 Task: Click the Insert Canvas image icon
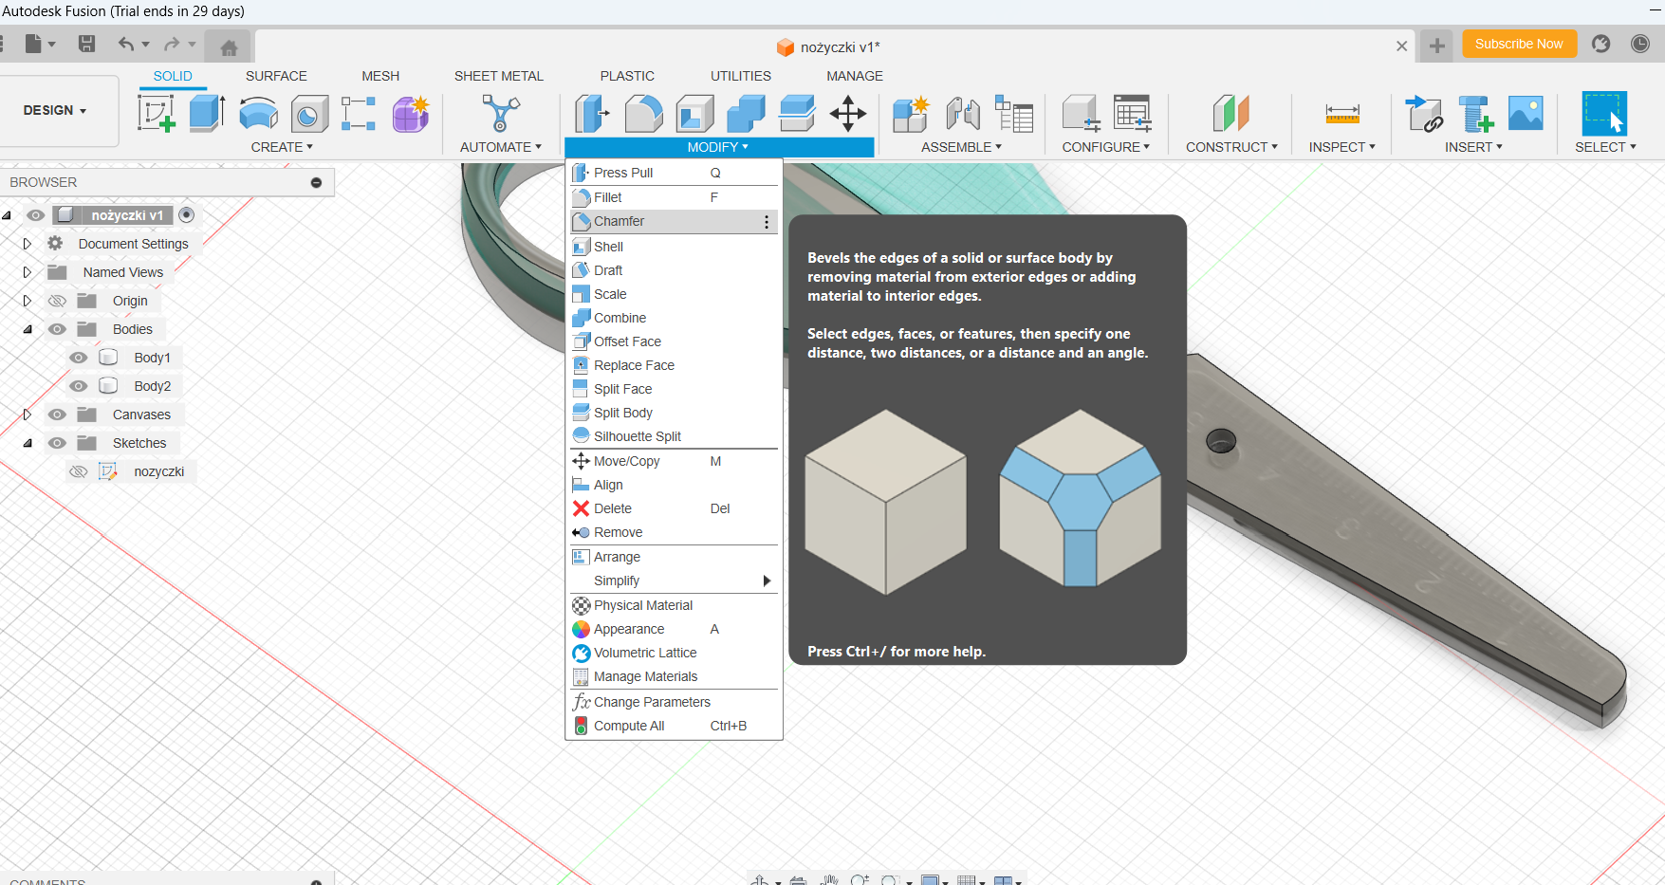pyautogui.click(x=1526, y=114)
